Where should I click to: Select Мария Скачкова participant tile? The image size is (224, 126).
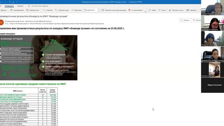tap(212, 85)
